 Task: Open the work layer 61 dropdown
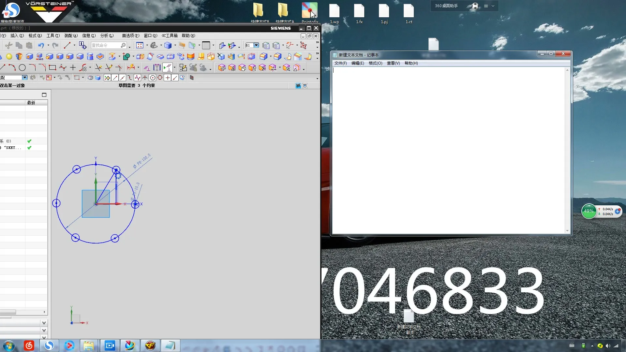256,46
